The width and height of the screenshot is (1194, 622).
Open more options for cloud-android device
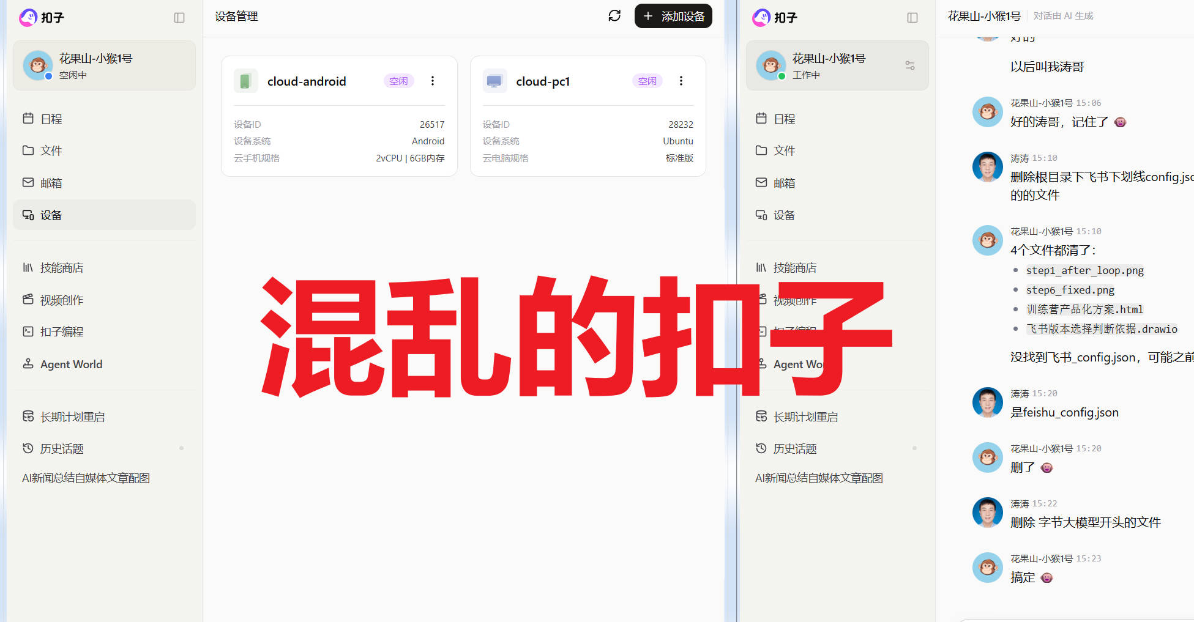pos(433,81)
